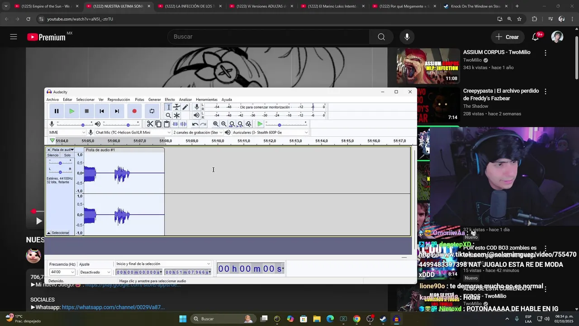579x326 pixels.
Task: Open 'Inicio y final de la selección' dropdown
Action: pos(163,264)
